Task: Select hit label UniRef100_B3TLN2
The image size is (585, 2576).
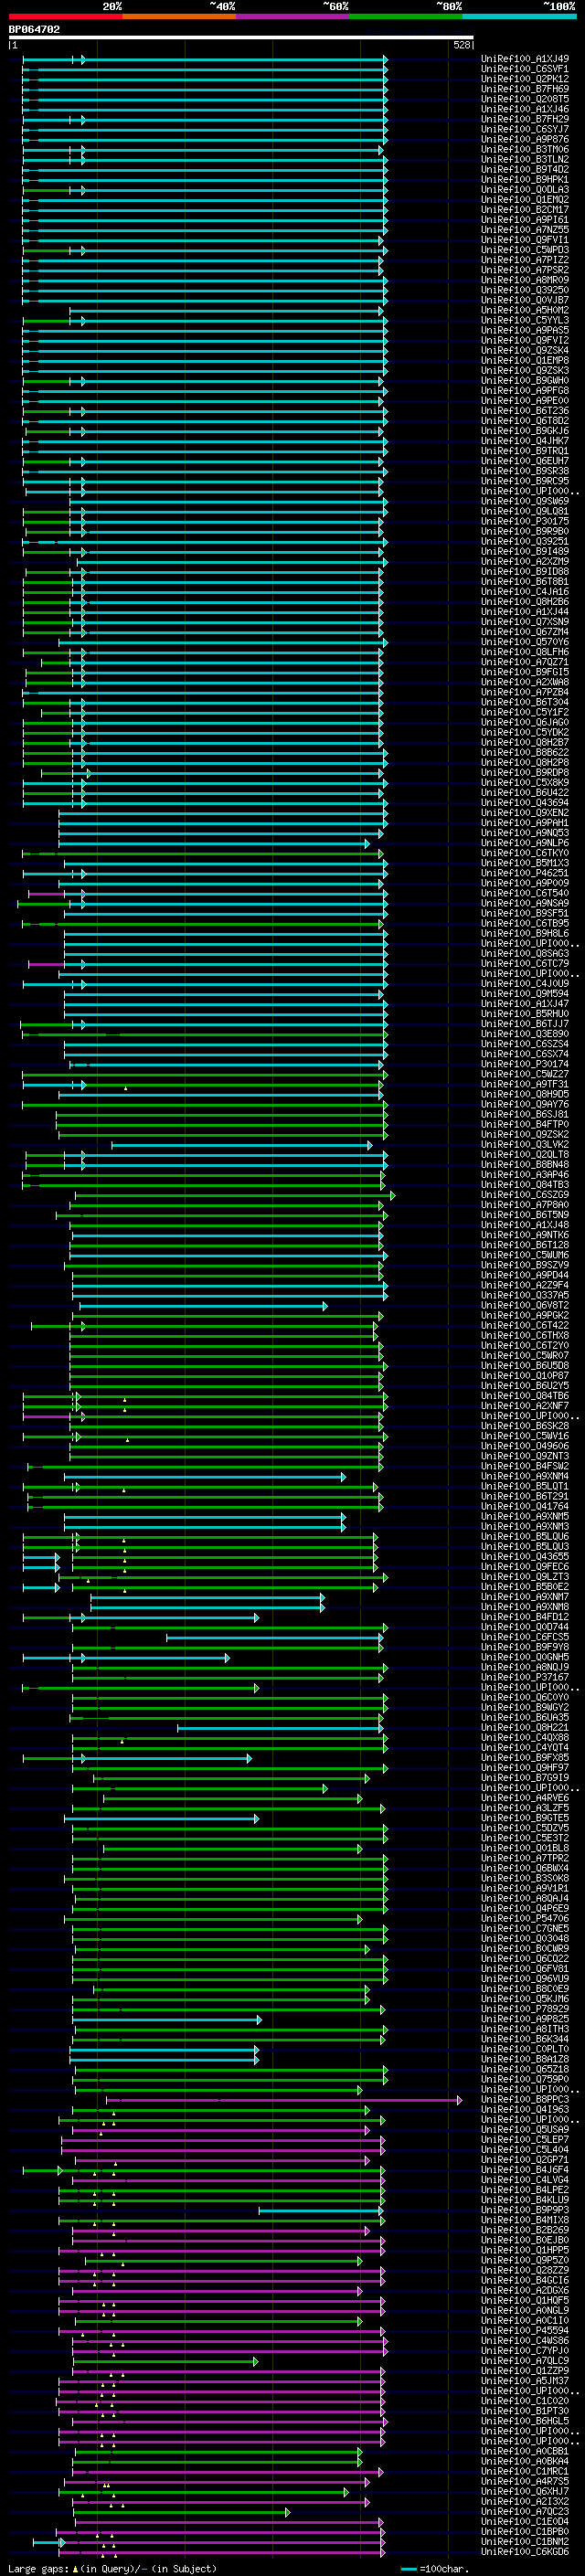Action: pyautogui.click(x=525, y=159)
